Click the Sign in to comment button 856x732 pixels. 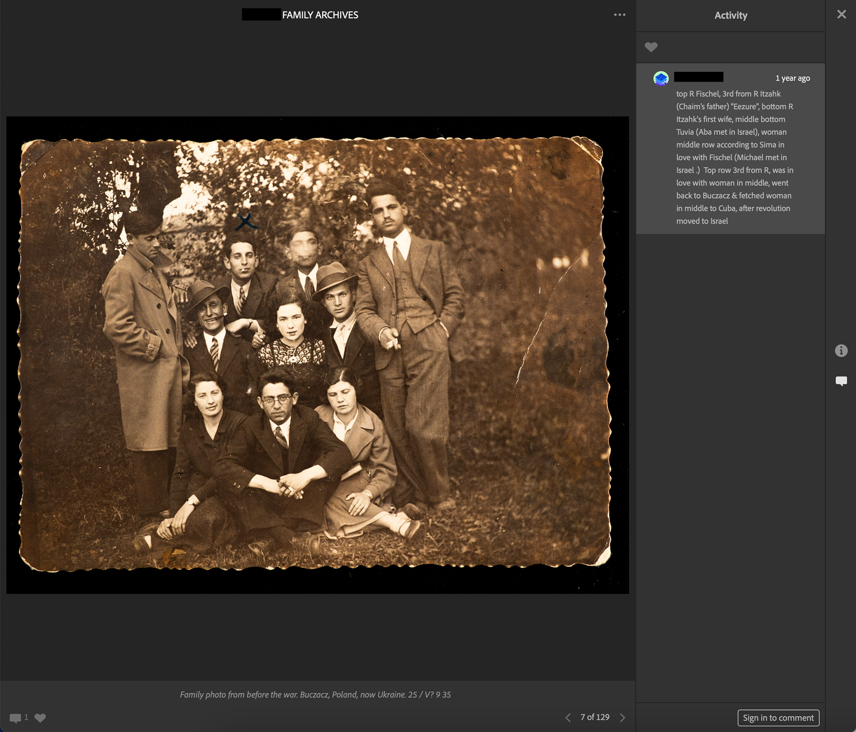coord(778,718)
